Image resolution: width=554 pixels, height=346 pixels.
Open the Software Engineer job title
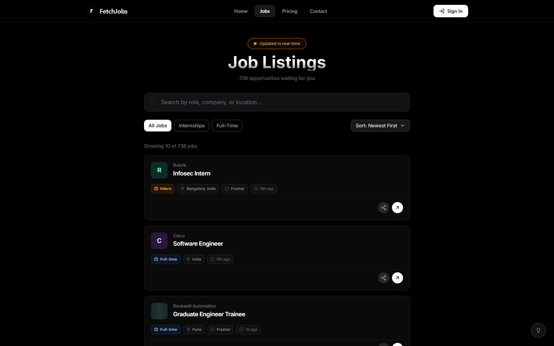(198, 244)
